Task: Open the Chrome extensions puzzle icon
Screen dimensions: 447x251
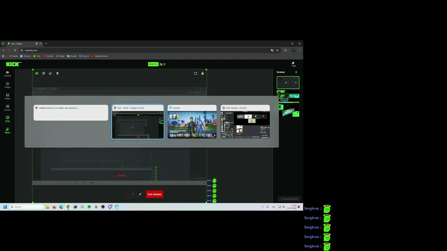Action: [x=285, y=50]
